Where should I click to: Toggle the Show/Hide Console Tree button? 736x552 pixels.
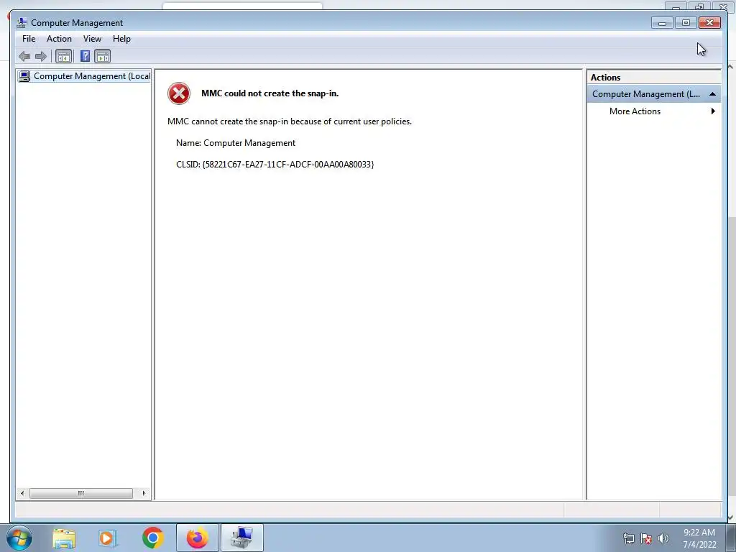click(63, 57)
